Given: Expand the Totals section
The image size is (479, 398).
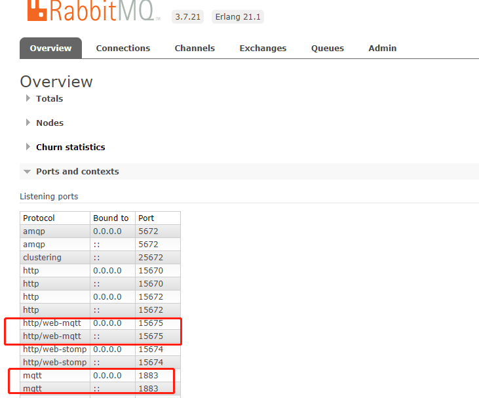Looking at the screenshot, I should [49, 98].
